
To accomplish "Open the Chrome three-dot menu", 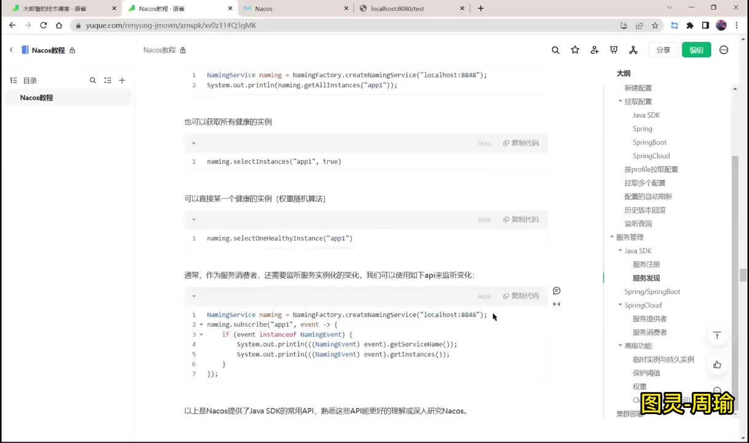I will 737,25.
